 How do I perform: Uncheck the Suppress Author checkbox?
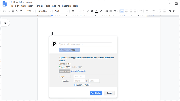[76, 85]
